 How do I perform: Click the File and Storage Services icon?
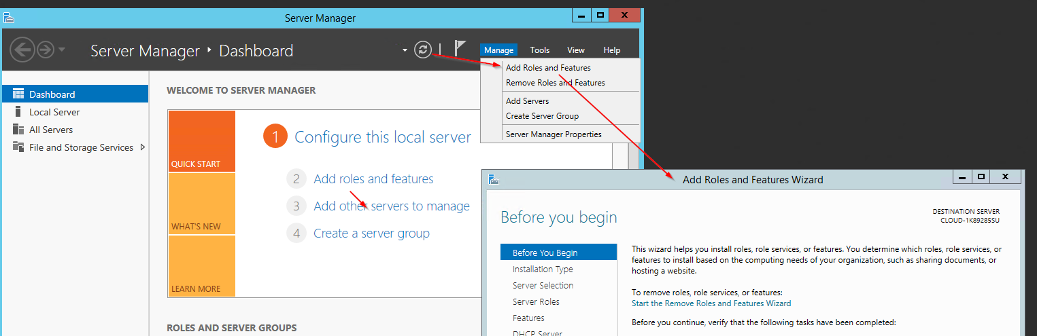click(18, 147)
